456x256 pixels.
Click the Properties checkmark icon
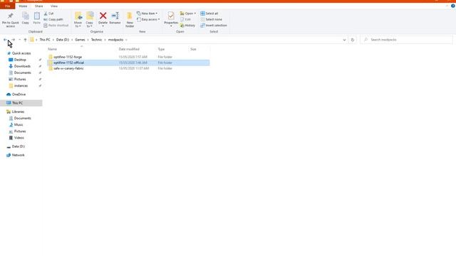click(171, 16)
